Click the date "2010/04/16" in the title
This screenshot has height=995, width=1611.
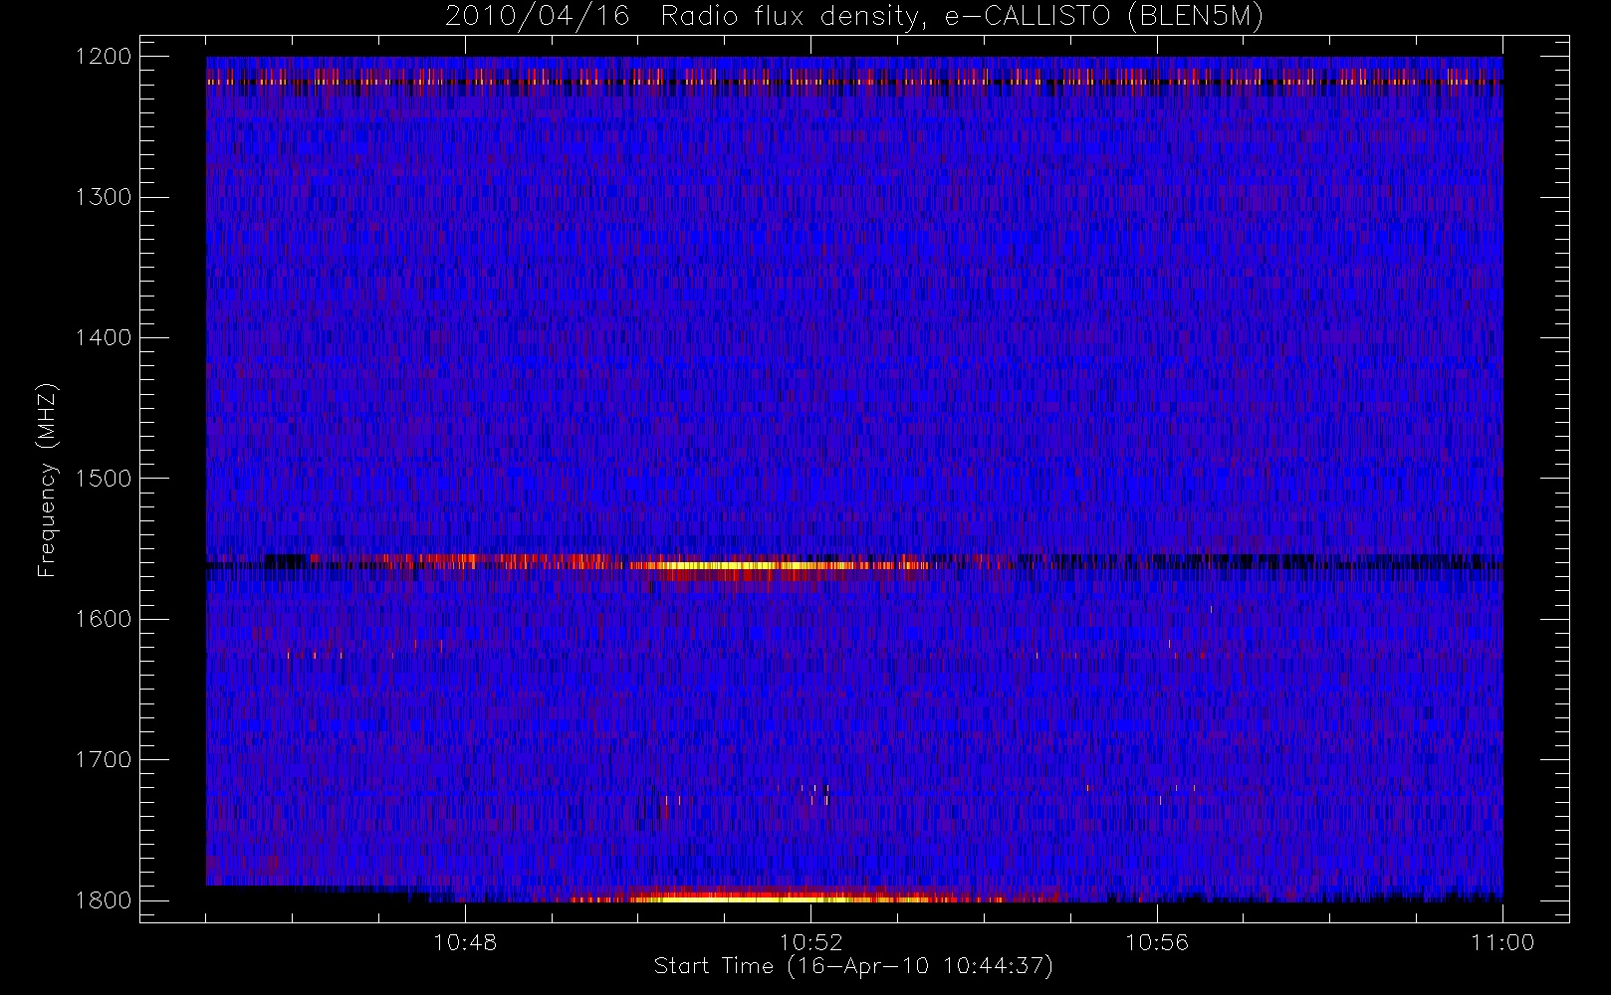537,17
